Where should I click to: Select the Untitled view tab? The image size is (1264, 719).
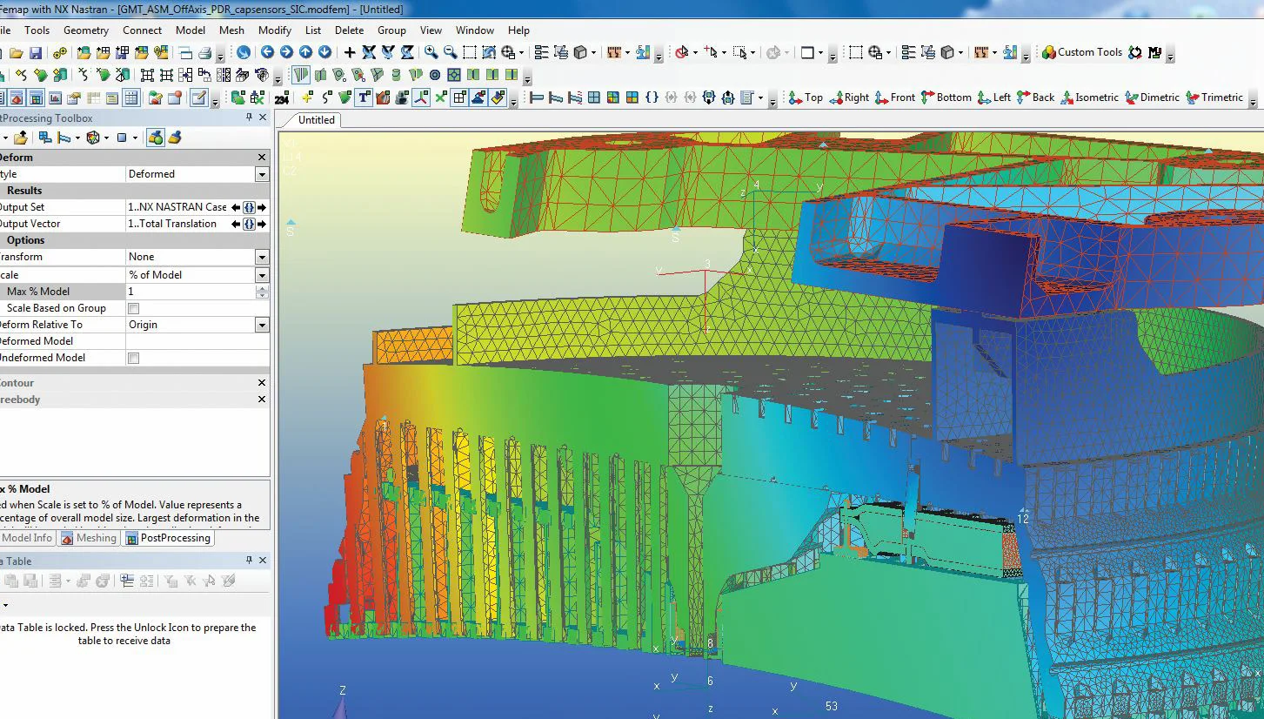(x=317, y=120)
